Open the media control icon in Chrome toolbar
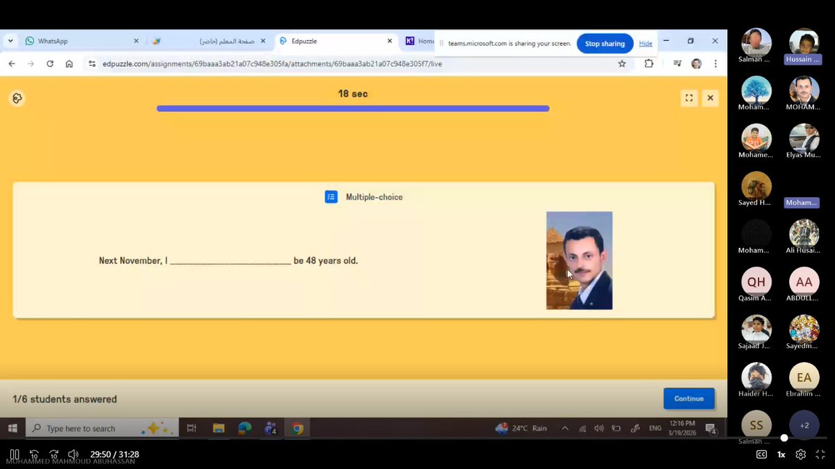835x469 pixels. click(x=677, y=63)
